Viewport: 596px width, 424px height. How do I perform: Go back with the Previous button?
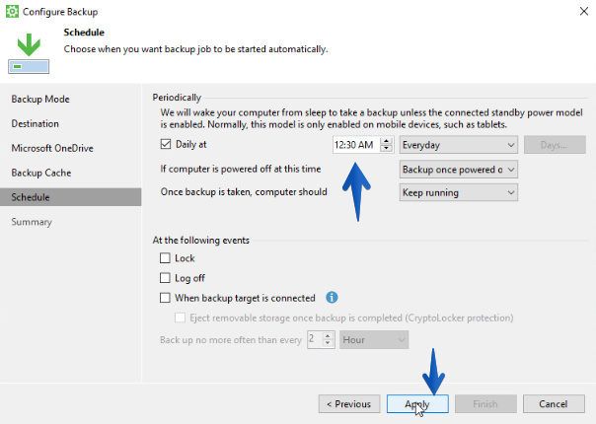[349, 404]
